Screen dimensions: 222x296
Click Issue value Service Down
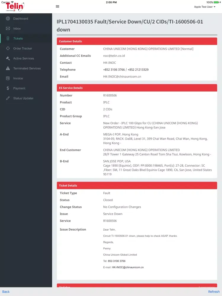pyautogui.click(x=113, y=214)
